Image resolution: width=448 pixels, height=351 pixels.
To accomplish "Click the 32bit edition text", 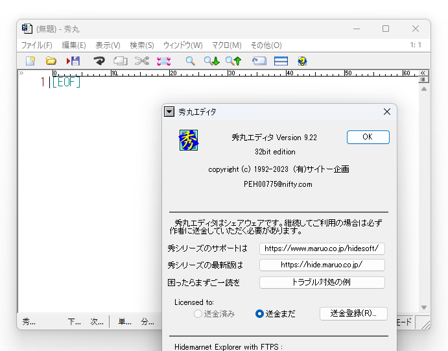I will (275, 152).
